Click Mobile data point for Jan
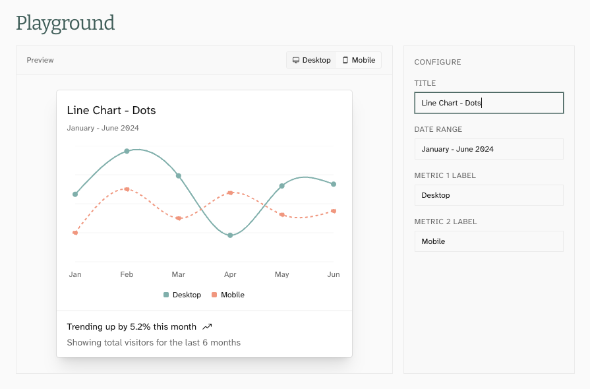The height and width of the screenshot is (389, 590). click(x=75, y=233)
